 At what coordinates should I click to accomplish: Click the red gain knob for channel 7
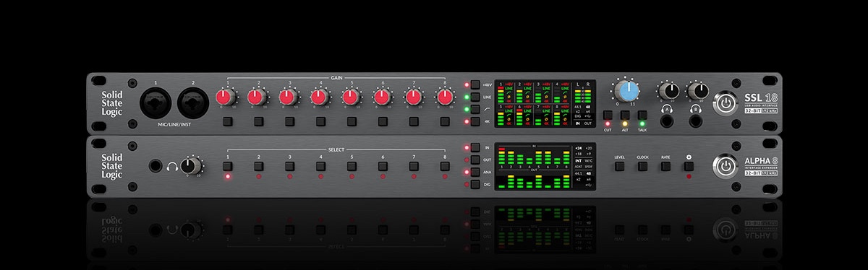coord(413,96)
